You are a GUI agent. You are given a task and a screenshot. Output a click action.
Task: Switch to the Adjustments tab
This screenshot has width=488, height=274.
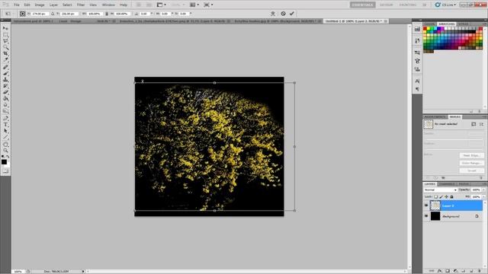435,116
